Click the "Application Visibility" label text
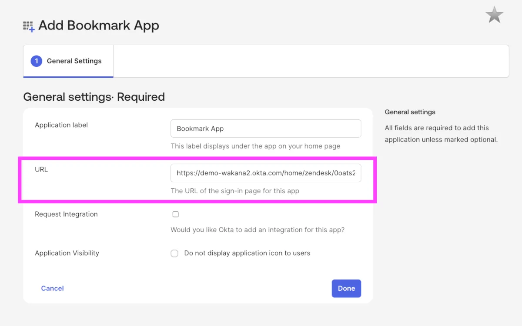This screenshot has height=326, width=522. click(x=67, y=253)
